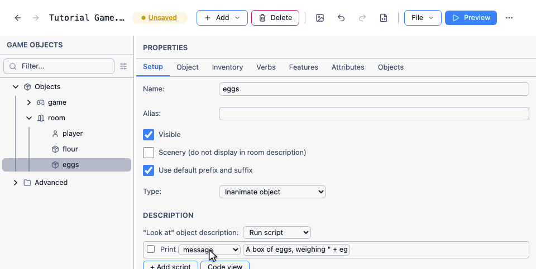Viewport: 536px width, 269px height.
Task: Click the Preview button
Action: tap(471, 18)
